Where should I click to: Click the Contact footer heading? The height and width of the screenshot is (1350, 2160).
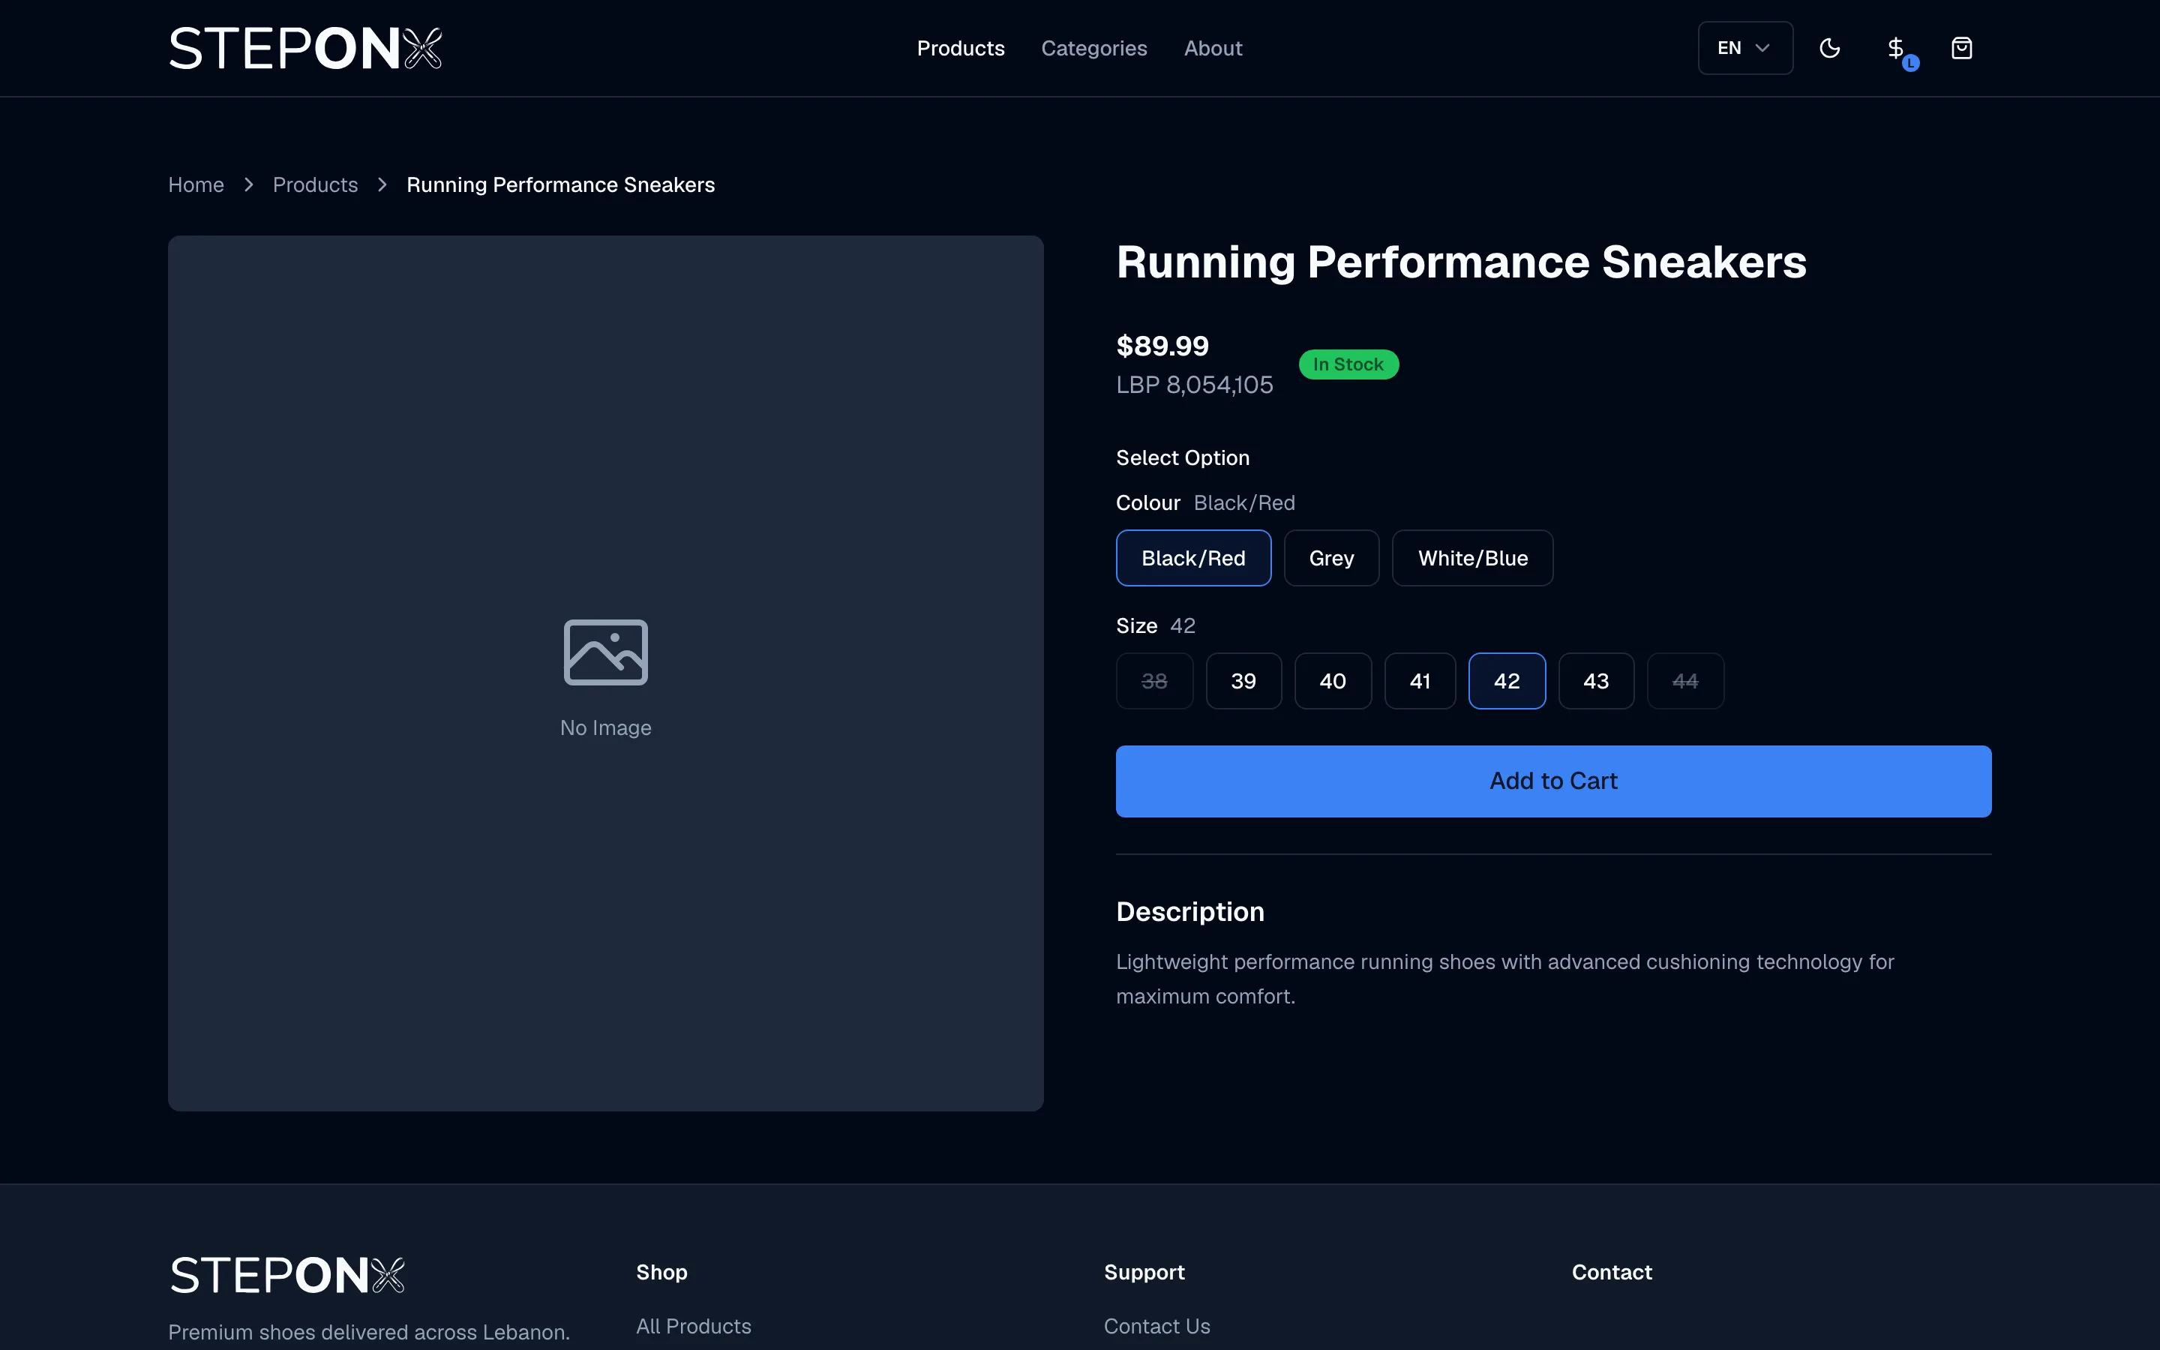[1611, 1272]
